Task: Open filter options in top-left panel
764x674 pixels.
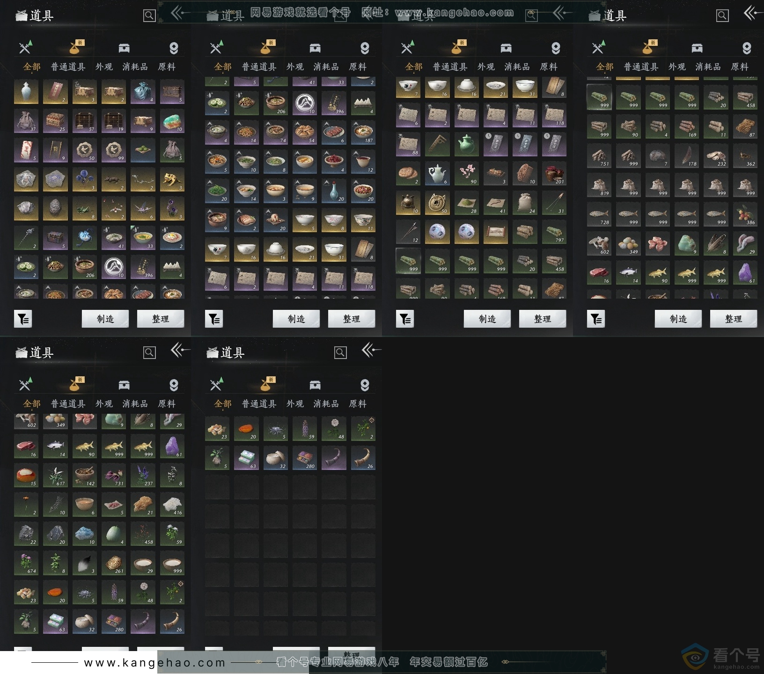Action: click(x=23, y=319)
